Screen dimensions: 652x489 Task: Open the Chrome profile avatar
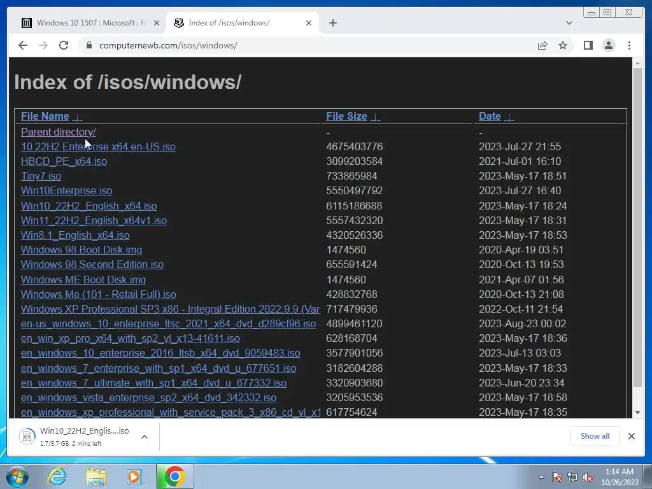click(608, 45)
